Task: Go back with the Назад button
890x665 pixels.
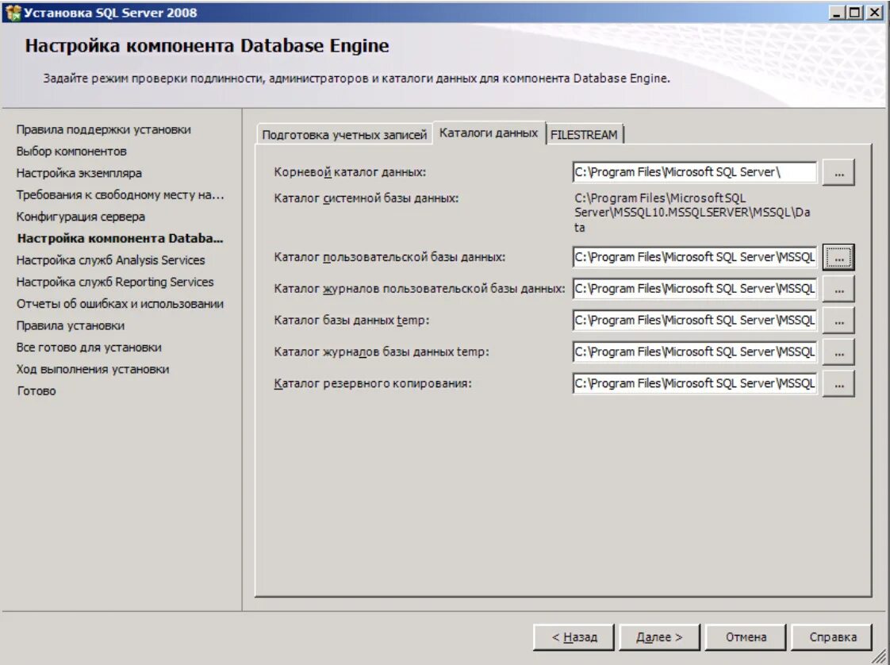Action: pyautogui.click(x=574, y=637)
